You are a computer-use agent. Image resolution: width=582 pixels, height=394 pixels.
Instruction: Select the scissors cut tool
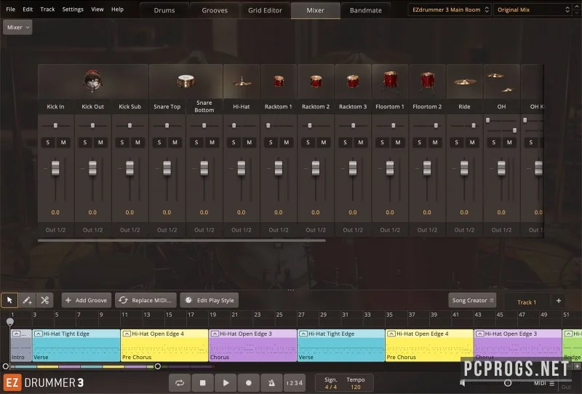coord(45,300)
